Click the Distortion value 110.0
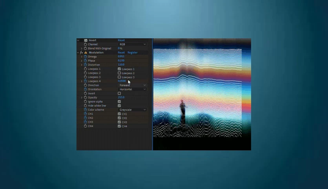 tap(121, 65)
